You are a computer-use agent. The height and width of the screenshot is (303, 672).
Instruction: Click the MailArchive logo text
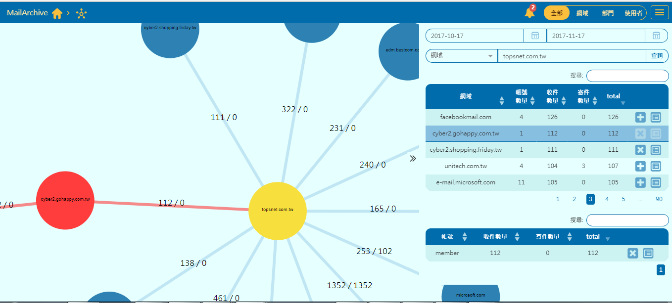coord(27,13)
